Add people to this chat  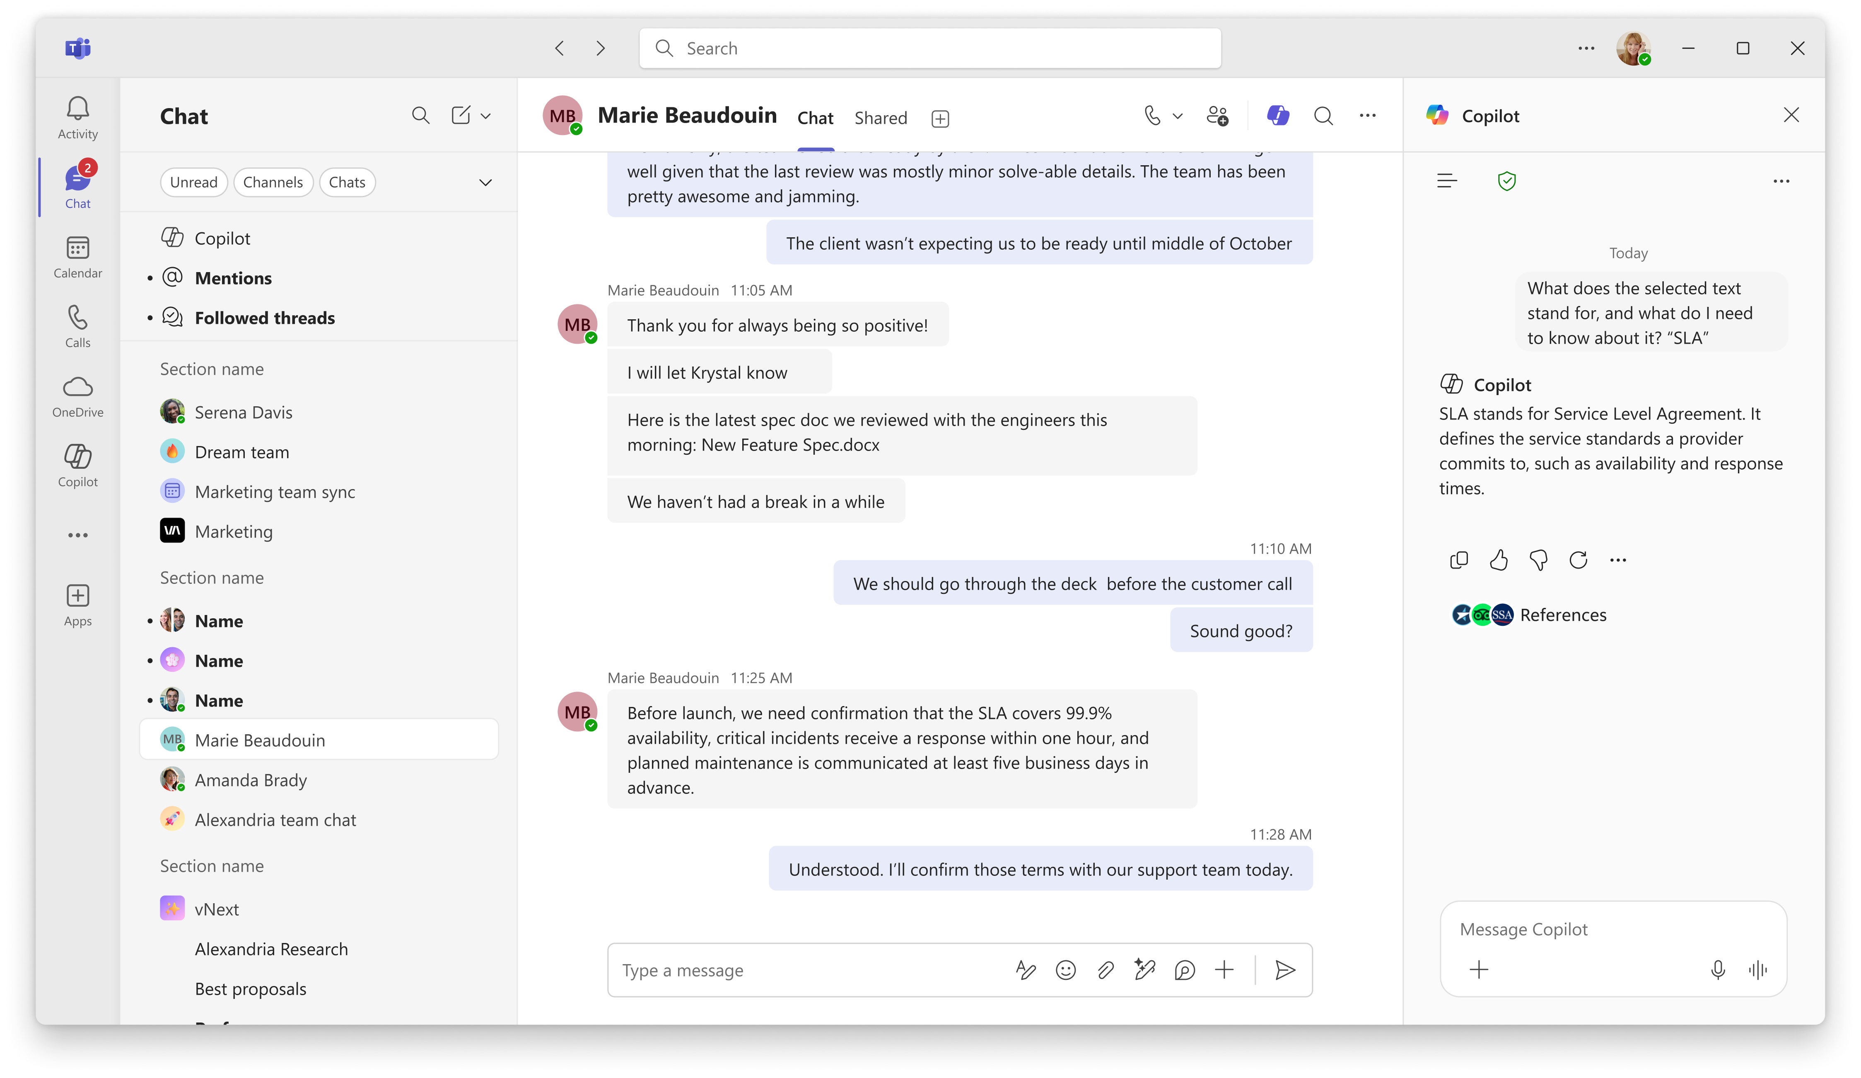click(1217, 116)
